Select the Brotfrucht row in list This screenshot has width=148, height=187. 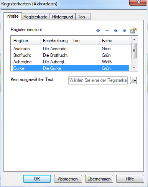71,55
